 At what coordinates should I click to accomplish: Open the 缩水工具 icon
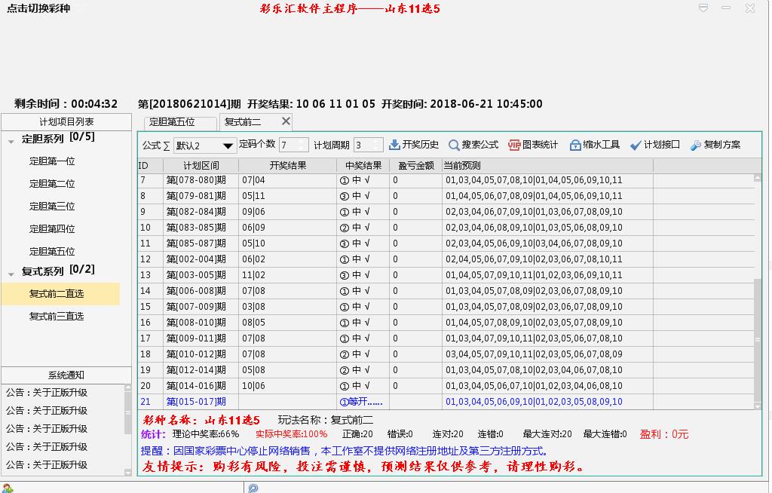point(575,145)
